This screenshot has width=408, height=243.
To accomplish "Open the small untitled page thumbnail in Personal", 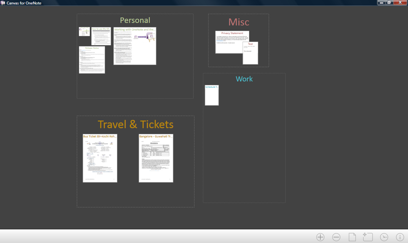I will click(x=84, y=31).
